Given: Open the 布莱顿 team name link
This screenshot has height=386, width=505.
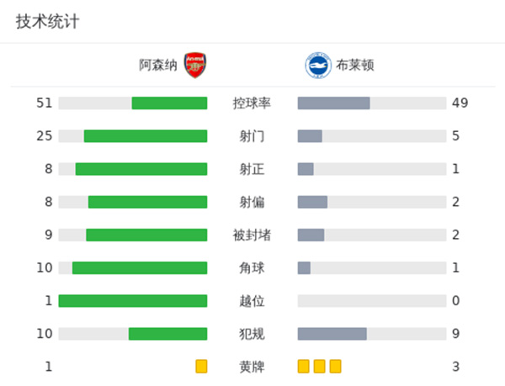Looking at the screenshot, I should click(x=354, y=66).
